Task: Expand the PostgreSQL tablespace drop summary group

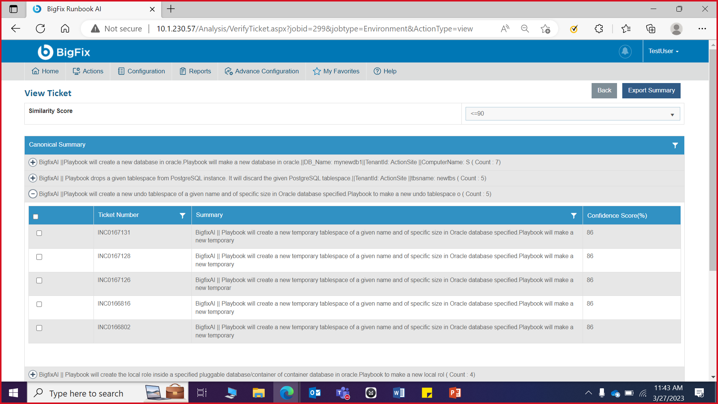Action: click(x=33, y=178)
